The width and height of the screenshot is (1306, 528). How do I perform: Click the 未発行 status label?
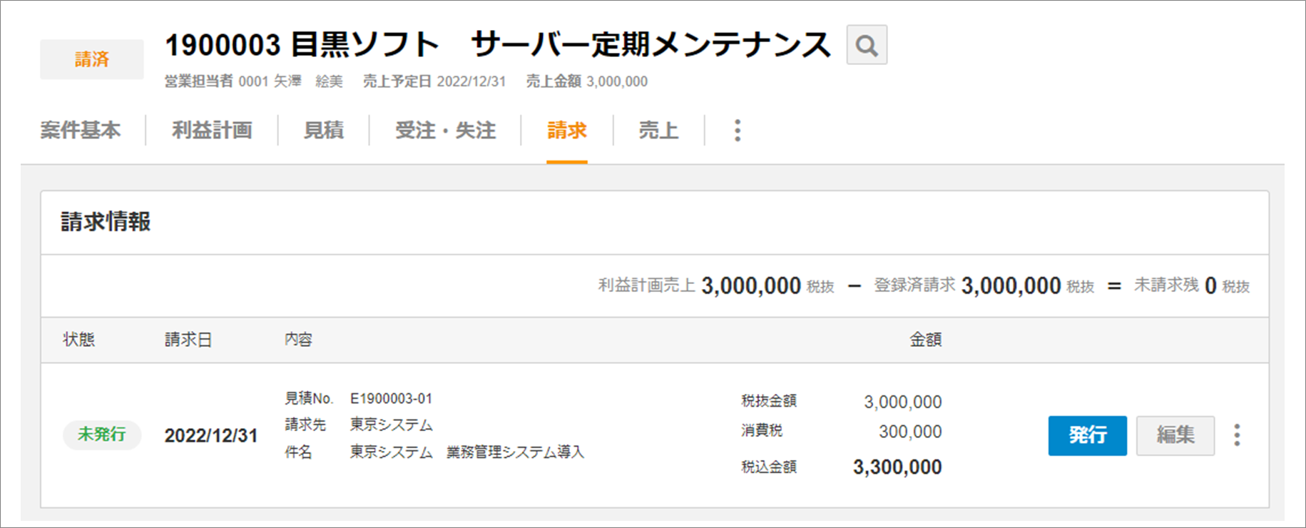[102, 435]
